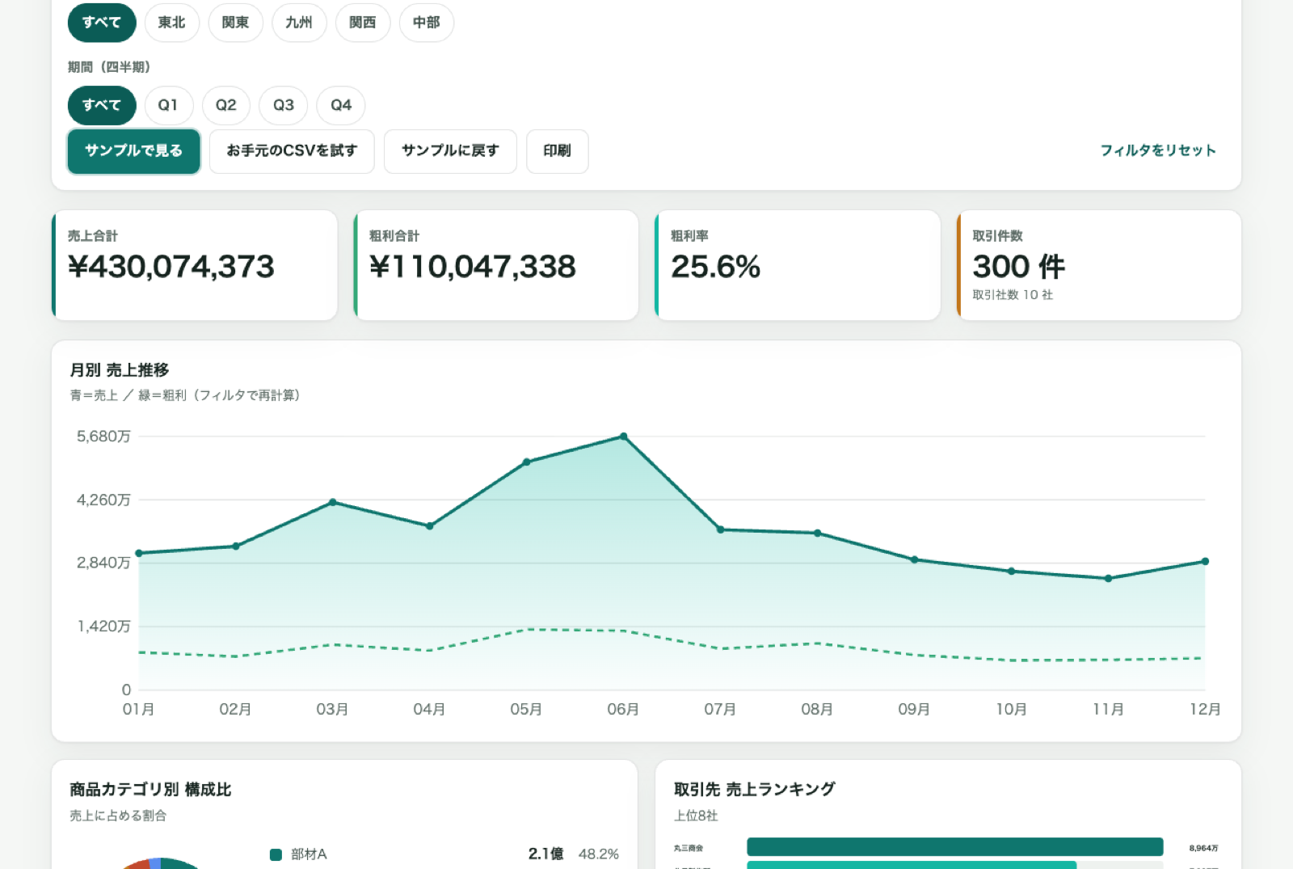Click the 粗利合計 ¥110,047,338 value

[473, 267]
